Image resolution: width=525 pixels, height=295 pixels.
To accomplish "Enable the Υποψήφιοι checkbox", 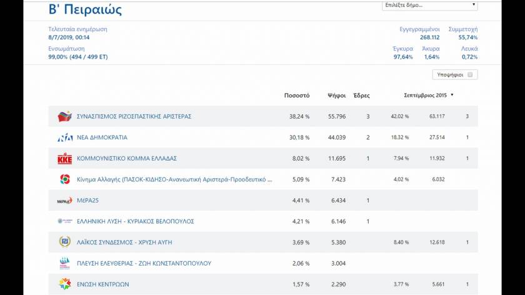I will point(471,74).
